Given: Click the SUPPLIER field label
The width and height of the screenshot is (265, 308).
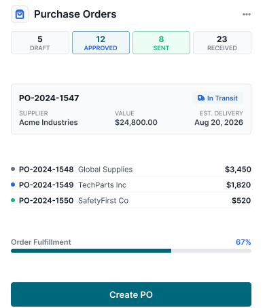Looking at the screenshot, I should (x=33, y=113).
